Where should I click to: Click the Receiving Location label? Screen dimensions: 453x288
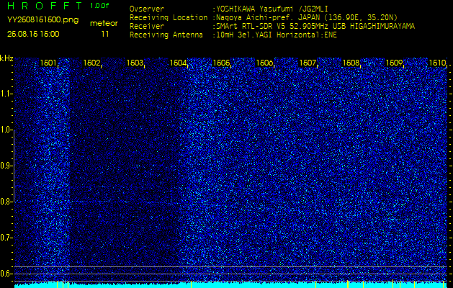pyautogui.click(x=169, y=17)
